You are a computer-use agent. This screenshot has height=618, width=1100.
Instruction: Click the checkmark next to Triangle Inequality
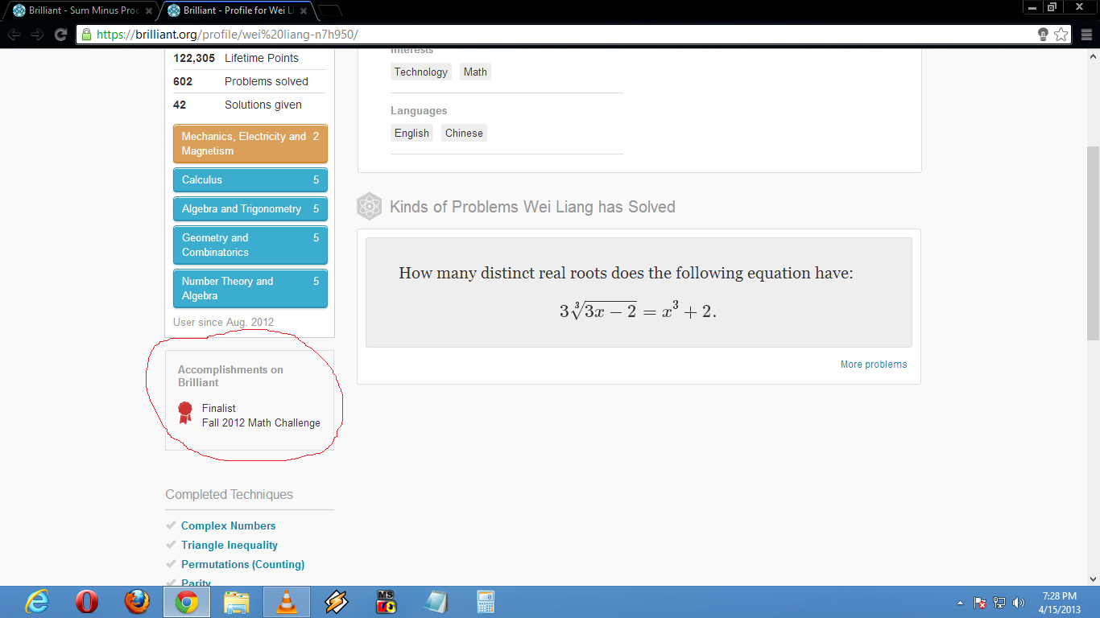pos(171,545)
